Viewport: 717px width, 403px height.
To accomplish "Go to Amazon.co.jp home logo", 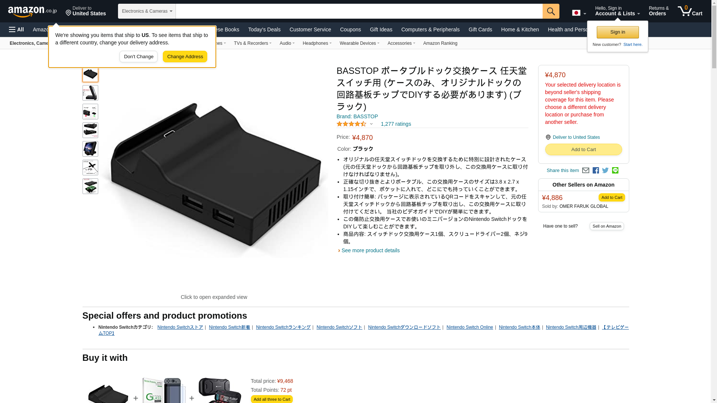I will coord(32,11).
